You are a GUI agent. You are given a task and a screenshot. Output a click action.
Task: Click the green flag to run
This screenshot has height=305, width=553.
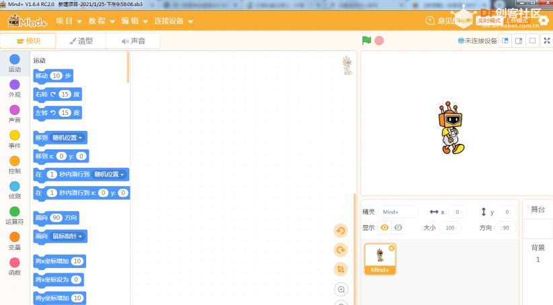tap(367, 40)
